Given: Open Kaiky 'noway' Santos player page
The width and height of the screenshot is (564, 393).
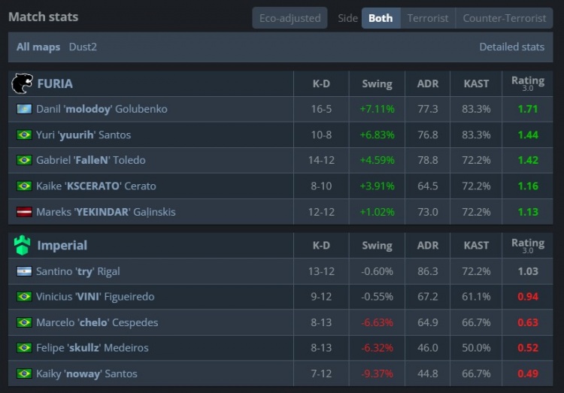Looking at the screenshot, I should [86, 373].
